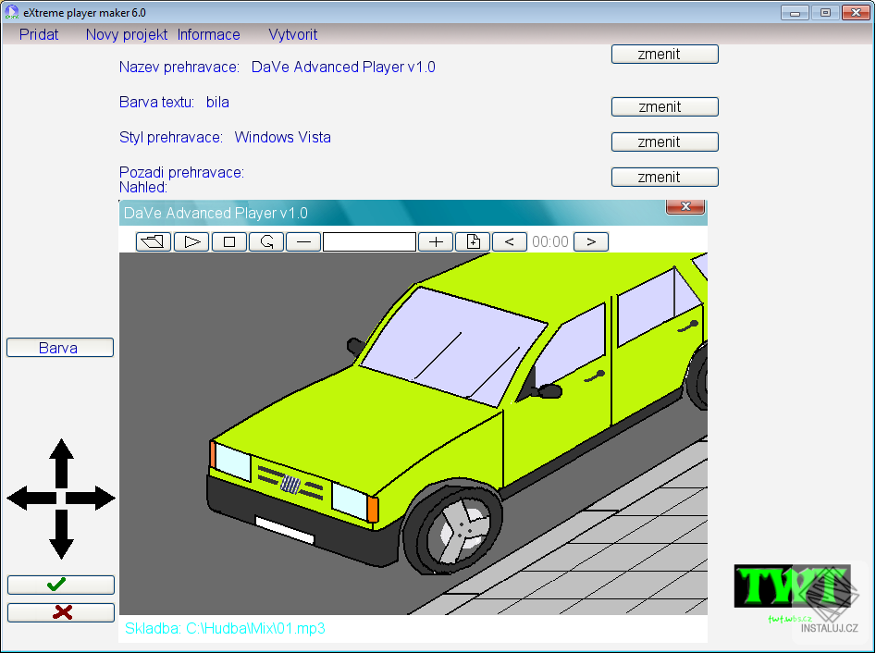Click the car background image in preview
876x653 pixels.
413,434
